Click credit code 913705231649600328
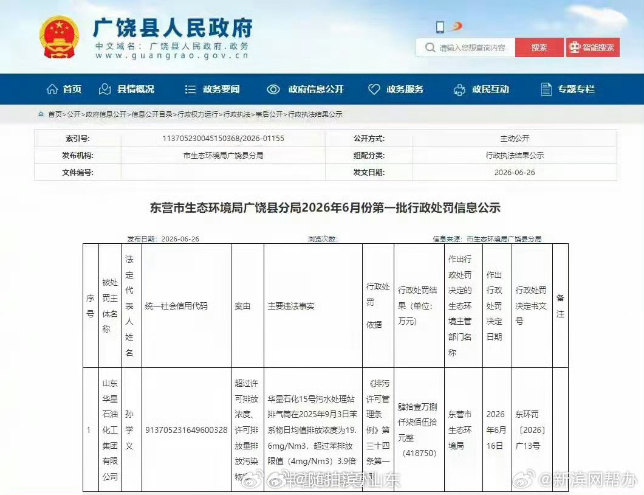The height and width of the screenshot is (495, 644). 187,430
